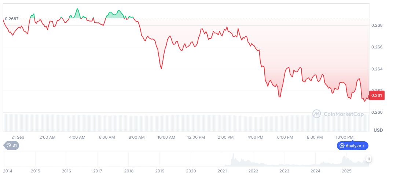Click the 10:00 AM time axis label

point(166,137)
